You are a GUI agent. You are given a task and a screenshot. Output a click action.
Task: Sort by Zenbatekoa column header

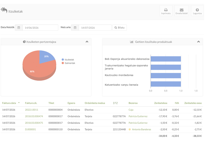pyautogui.click(x=161, y=103)
